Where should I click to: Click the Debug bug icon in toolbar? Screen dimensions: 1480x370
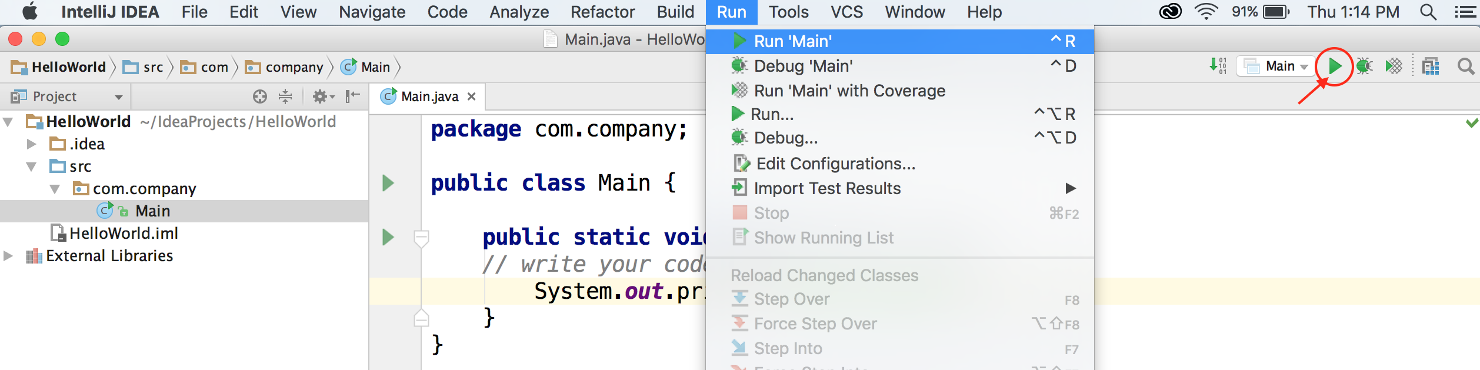click(1365, 66)
